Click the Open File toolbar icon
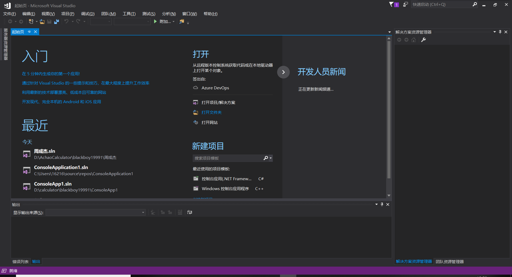 click(x=42, y=22)
